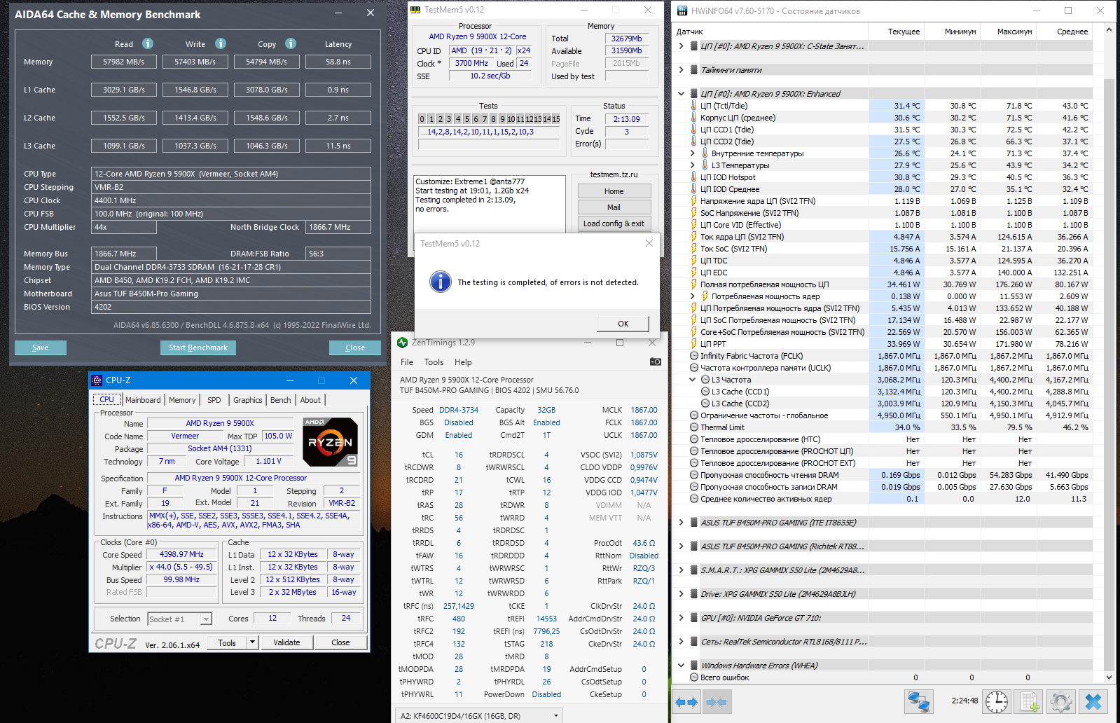Image resolution: width=1120 pixels, height=723 pixels.
Task: Click the clock icon beside Infinity Fabric Частота (FCLK)
Action: point(693,356)
